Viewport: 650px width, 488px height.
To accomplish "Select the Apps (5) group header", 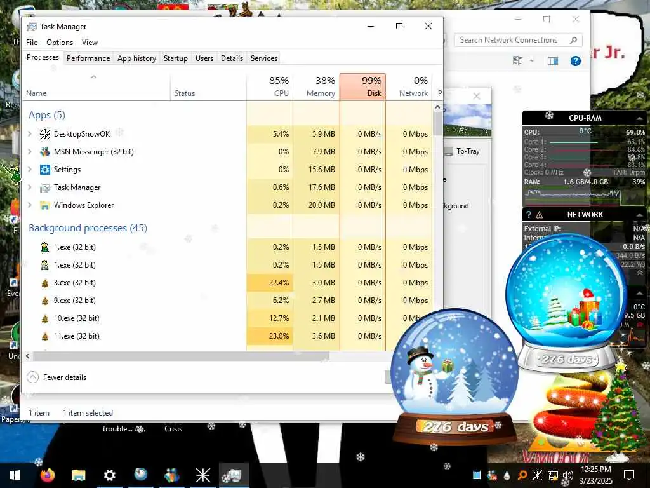I will pos(47,115).
